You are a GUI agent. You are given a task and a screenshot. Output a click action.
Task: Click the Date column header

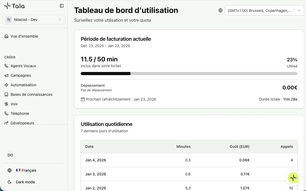[x=89, y=147]
